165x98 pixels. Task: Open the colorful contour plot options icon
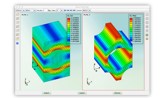click(147, 35)
